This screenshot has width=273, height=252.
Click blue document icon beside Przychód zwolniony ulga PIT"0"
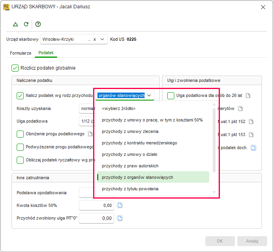(x=120, y=218)
